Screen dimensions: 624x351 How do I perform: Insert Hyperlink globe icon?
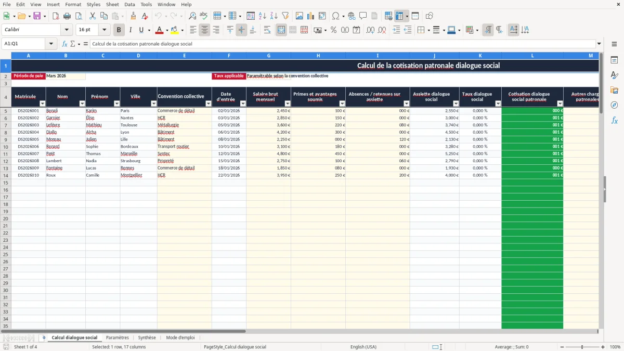352,16
